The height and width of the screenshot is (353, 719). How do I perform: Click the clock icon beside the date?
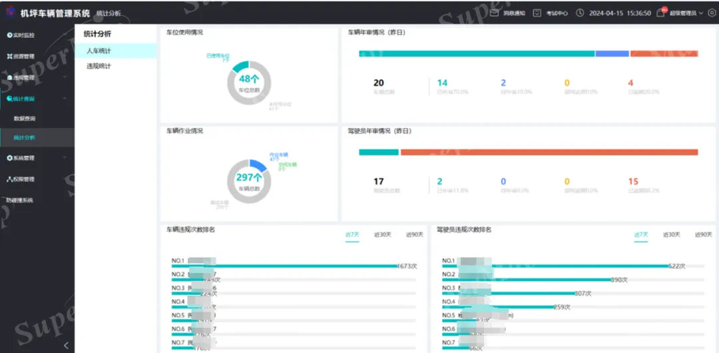(x=580, y=13)
